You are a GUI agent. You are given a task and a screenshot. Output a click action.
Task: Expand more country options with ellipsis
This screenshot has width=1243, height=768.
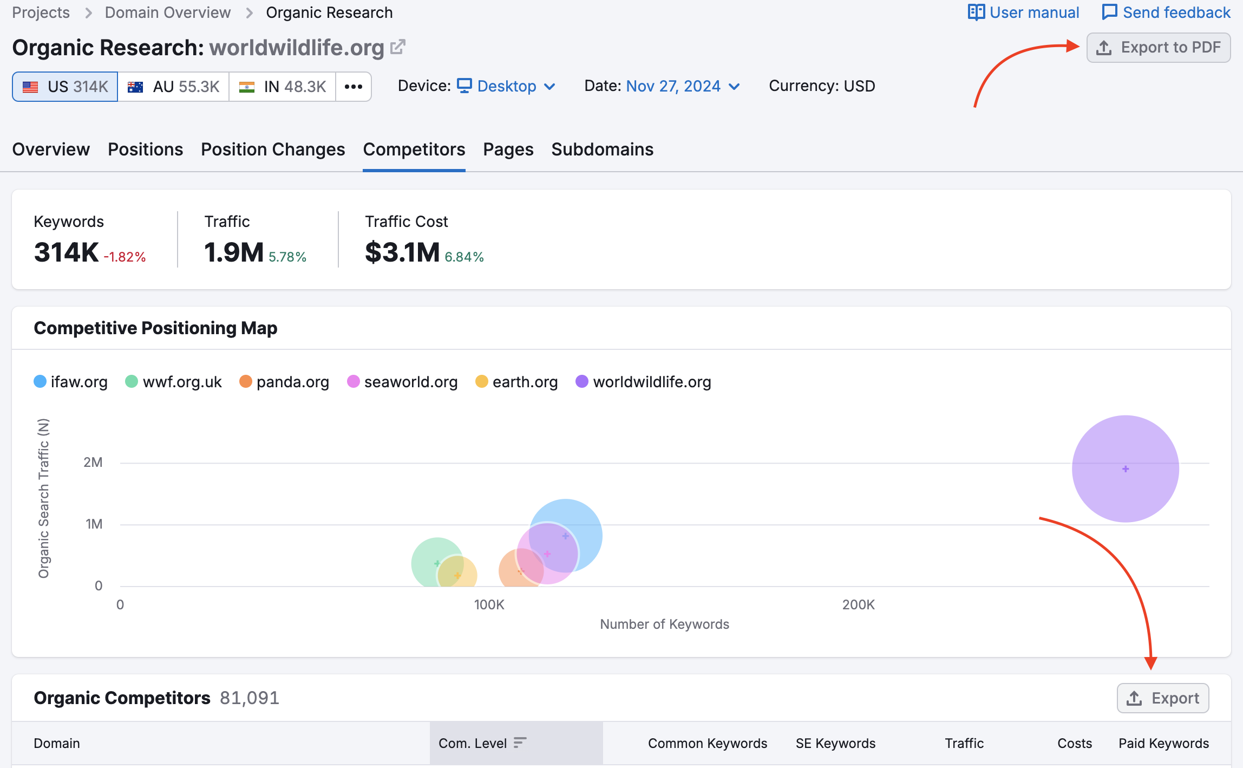pyautogui.click(x=354, y=86)
